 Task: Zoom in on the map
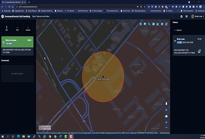point(166,122)
